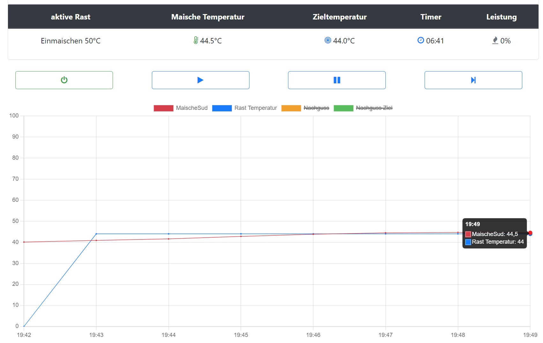Click the green power button
The image size is (543, 343).
click(x=64, y=80)
